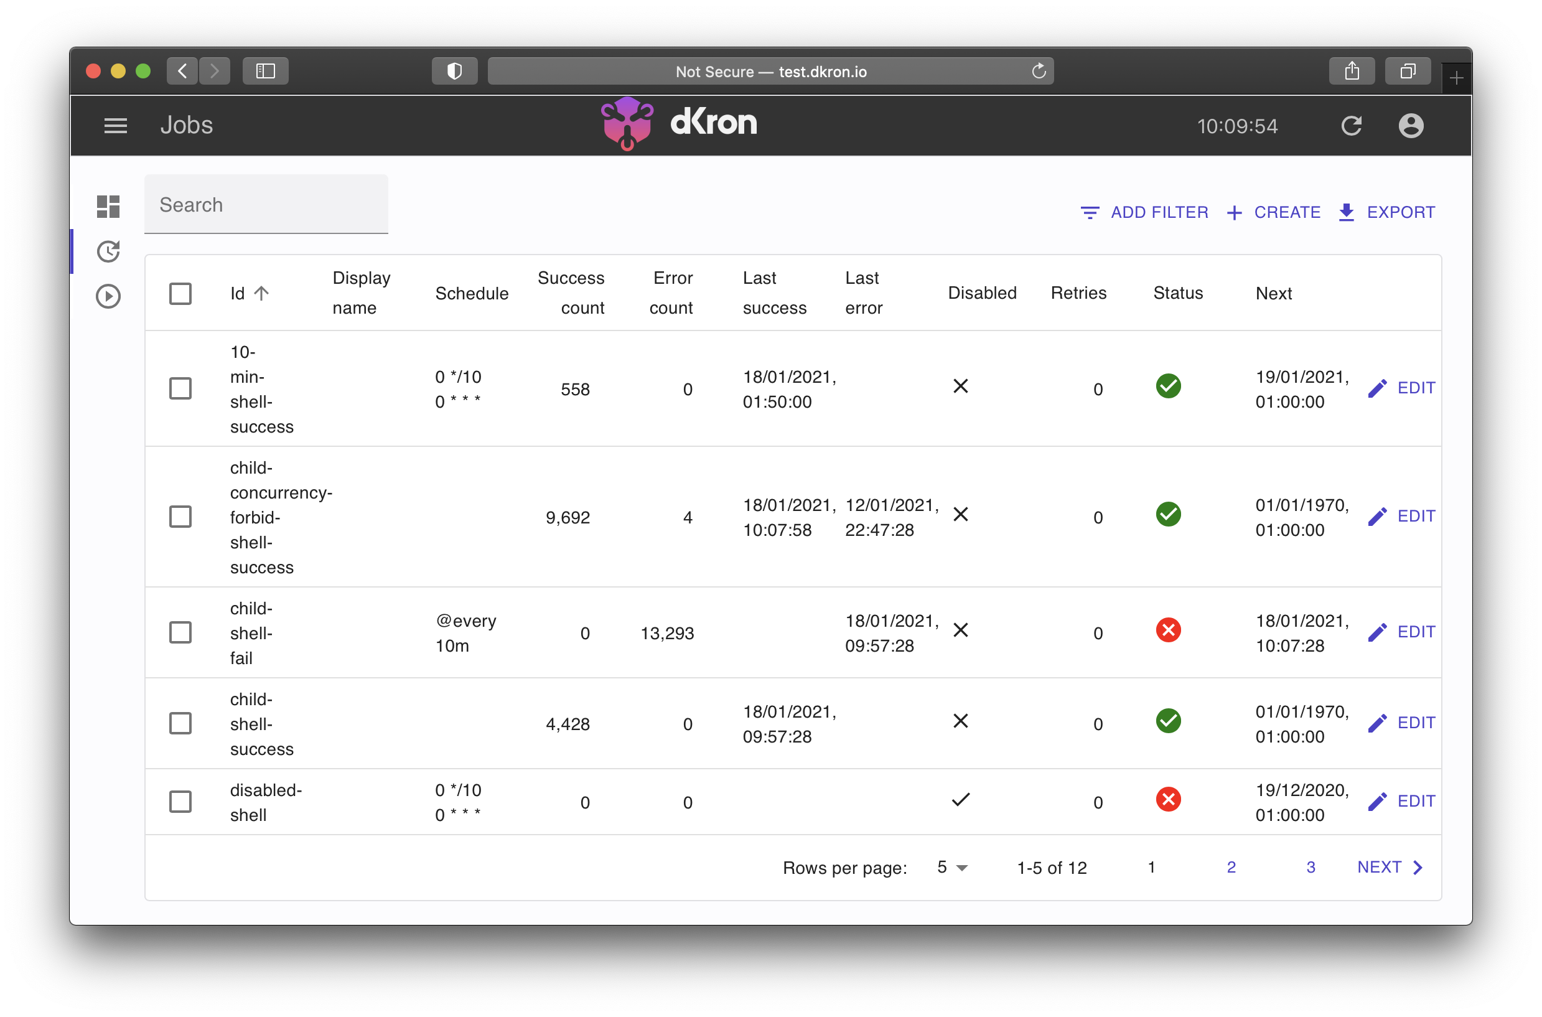Open the user account menu
This screenshot has height=1017, width=1542.
click(x=1411, y=125)
